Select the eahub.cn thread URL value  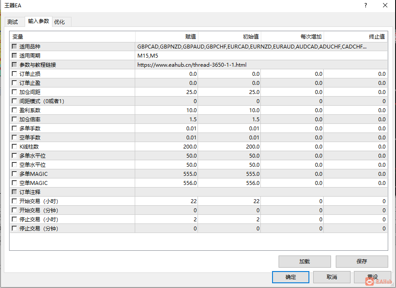pyautogui.click(x=261, y=65)
